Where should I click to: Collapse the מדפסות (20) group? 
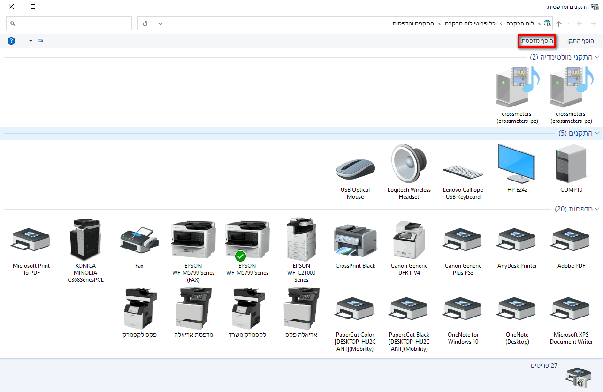click(x=596, y=209)
